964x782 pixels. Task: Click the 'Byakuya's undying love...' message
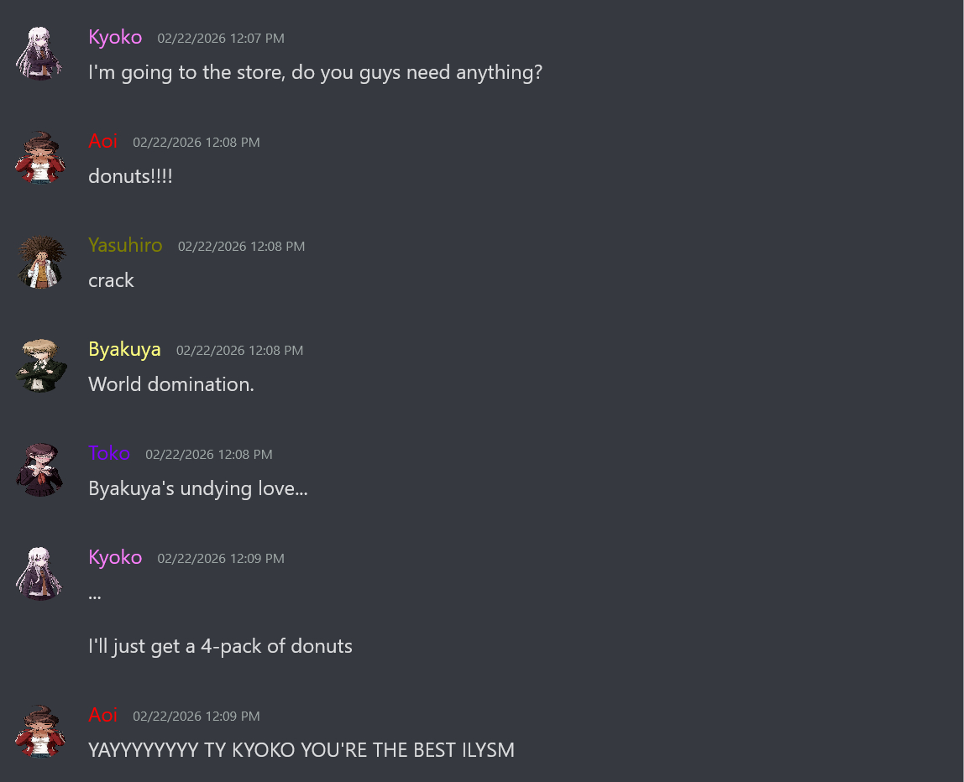(x=198, y=489)
